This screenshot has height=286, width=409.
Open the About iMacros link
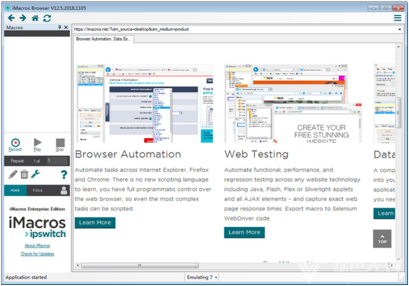[37, 245]
